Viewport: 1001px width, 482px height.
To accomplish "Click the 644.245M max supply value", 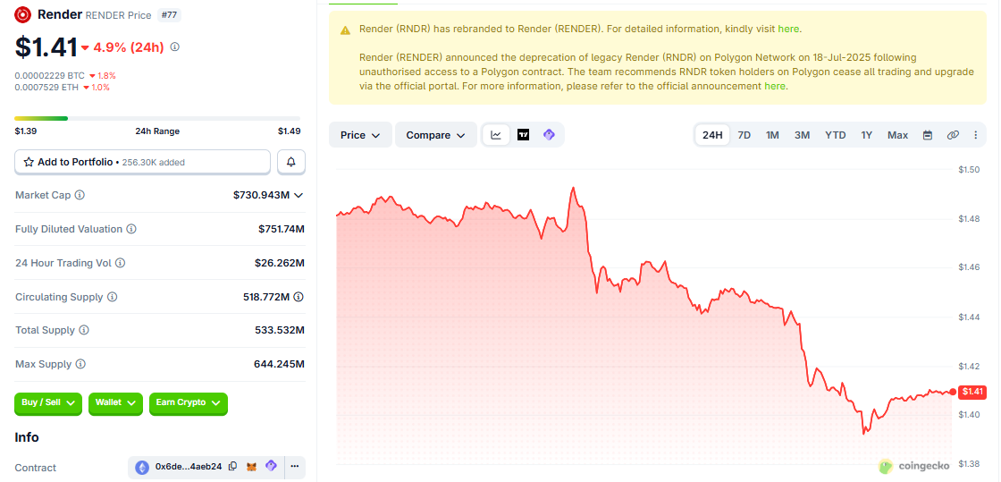I will pyautogui.click(x=279, y=364).
